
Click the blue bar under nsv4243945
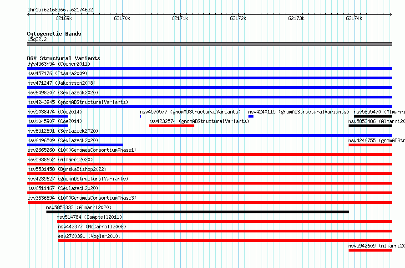click(209, 107)
